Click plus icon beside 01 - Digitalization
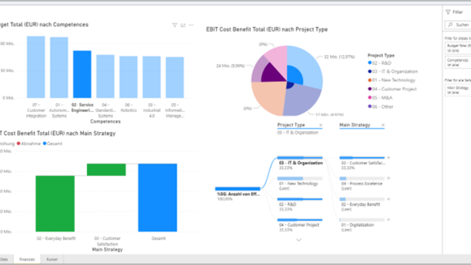 tap(389, 220)
